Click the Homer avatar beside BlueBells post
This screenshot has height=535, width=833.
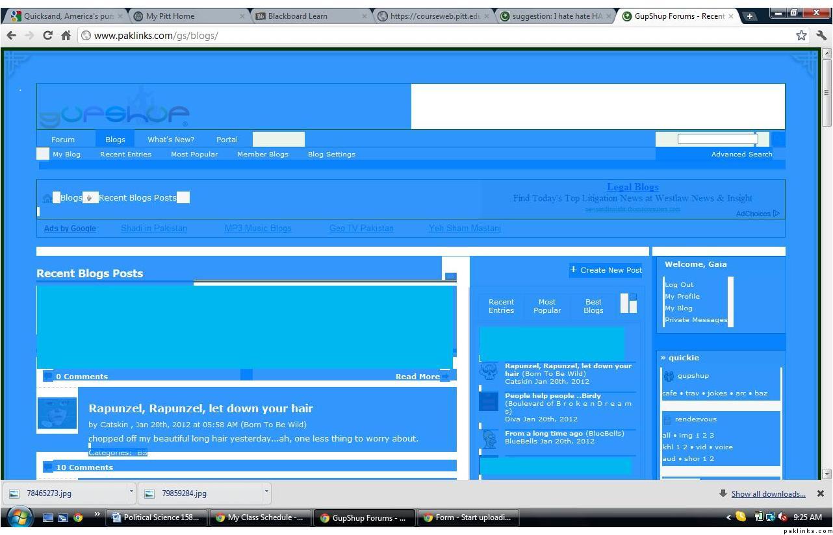[489, 438]
